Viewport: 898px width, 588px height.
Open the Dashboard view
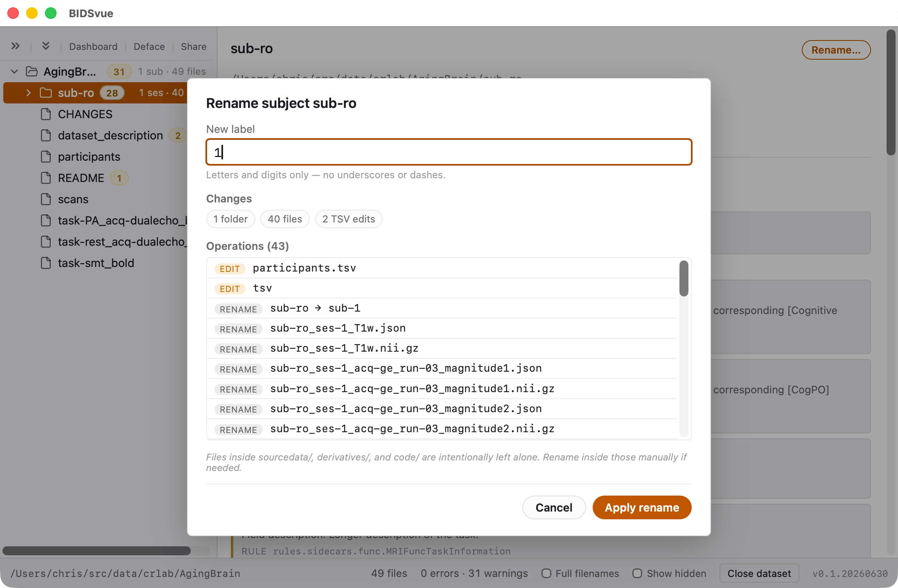click(x=93, y=47)
